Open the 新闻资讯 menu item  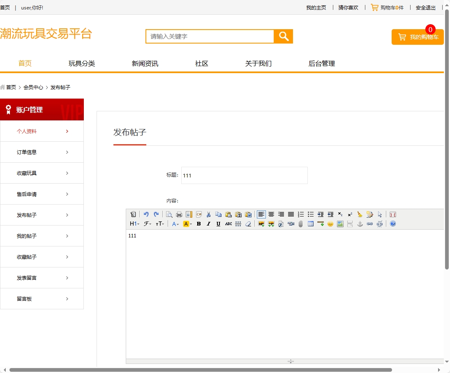144,63
